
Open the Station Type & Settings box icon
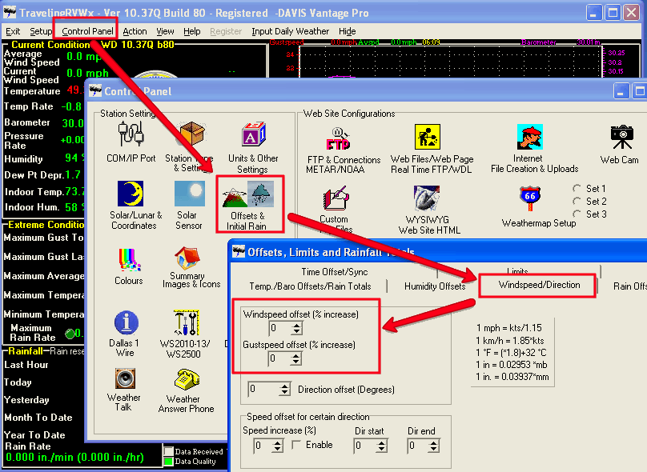191,134
